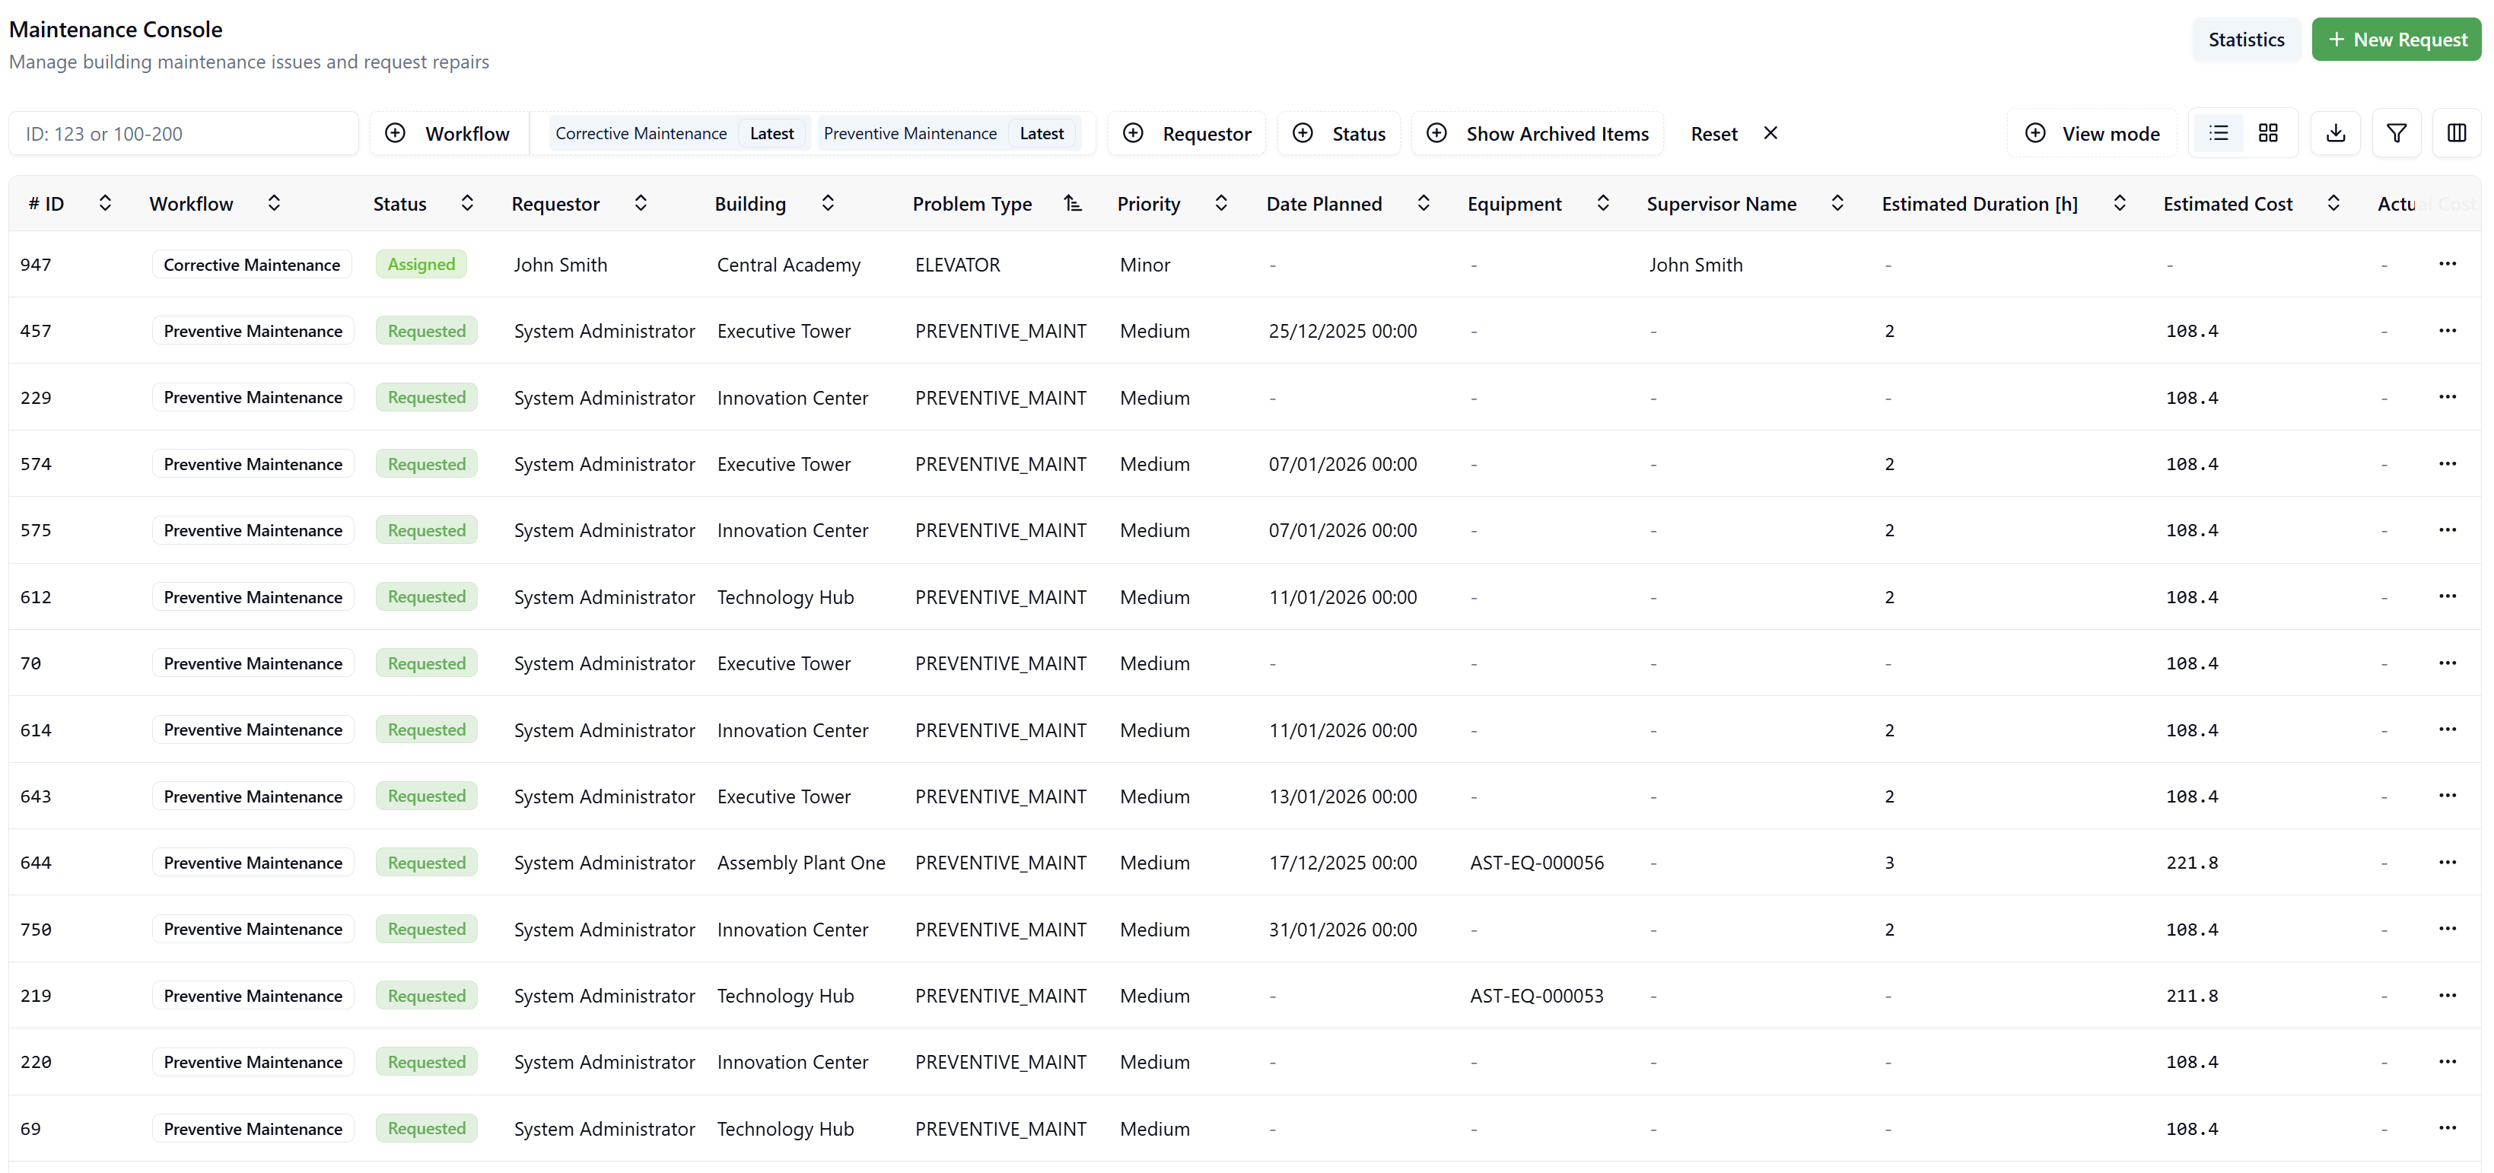
Task: Click the download export icon
Action: pyautogui.click(x=2335, y=134)
